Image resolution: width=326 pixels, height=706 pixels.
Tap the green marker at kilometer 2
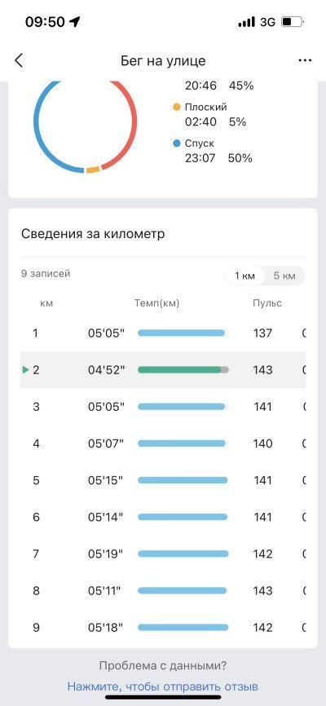click(25, 369)
